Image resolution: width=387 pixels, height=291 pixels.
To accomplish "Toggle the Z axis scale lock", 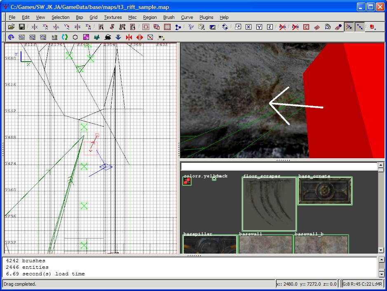I will tap(270, 27).
